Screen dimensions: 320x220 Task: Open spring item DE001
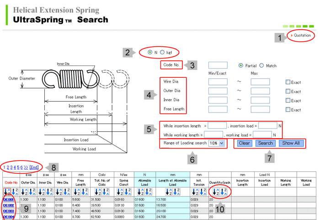(x=9, y=200)
